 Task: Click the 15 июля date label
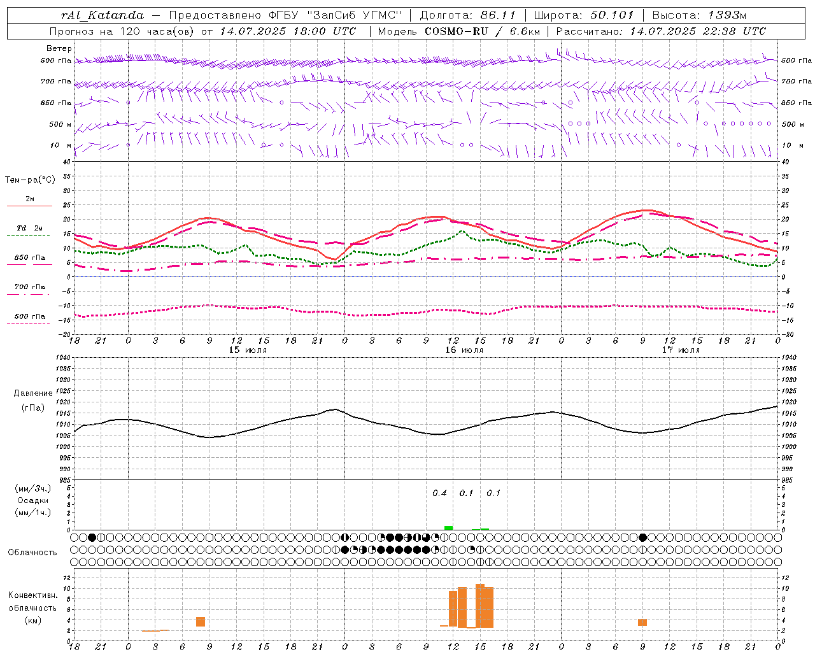pos(248,350)
